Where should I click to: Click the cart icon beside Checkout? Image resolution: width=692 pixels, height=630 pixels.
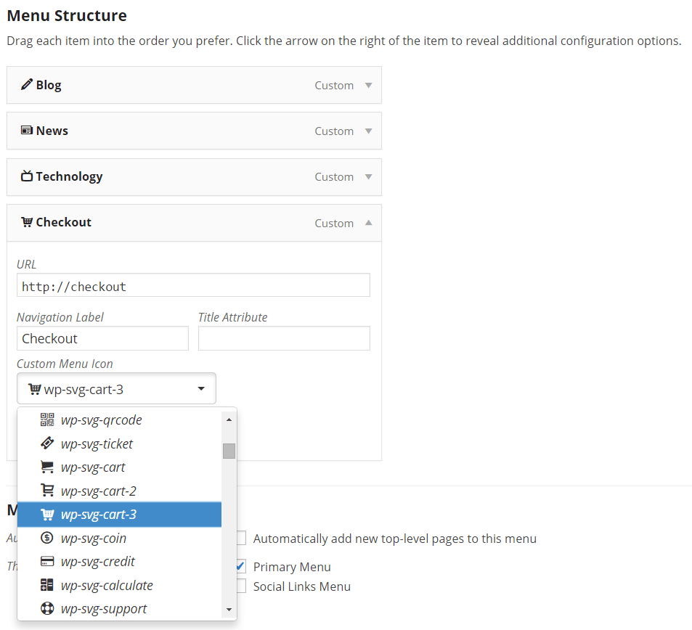click(28, 222)
